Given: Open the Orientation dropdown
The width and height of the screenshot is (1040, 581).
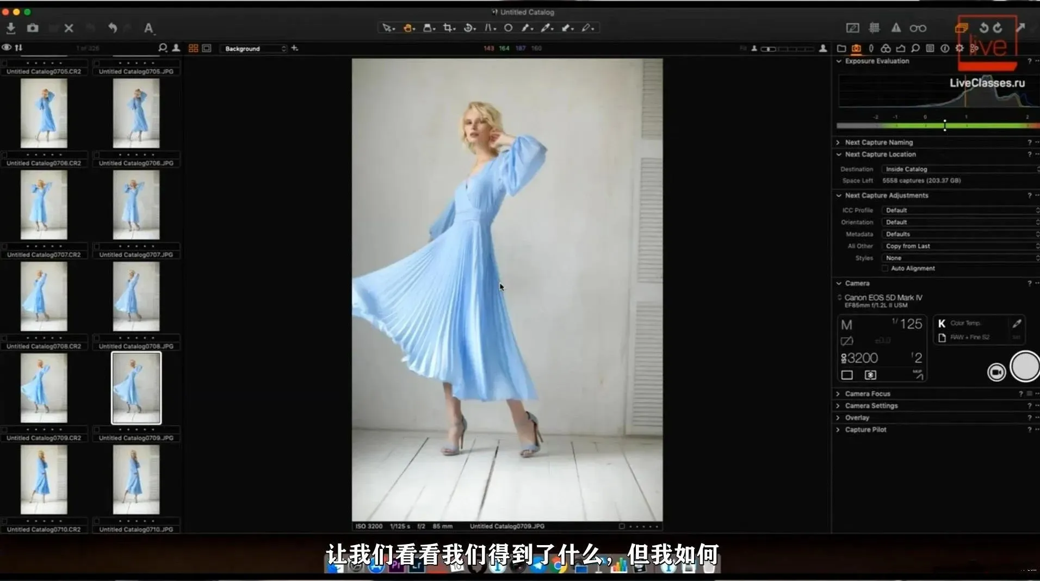Looking at the screenshot, I should [x=960, y=222].
